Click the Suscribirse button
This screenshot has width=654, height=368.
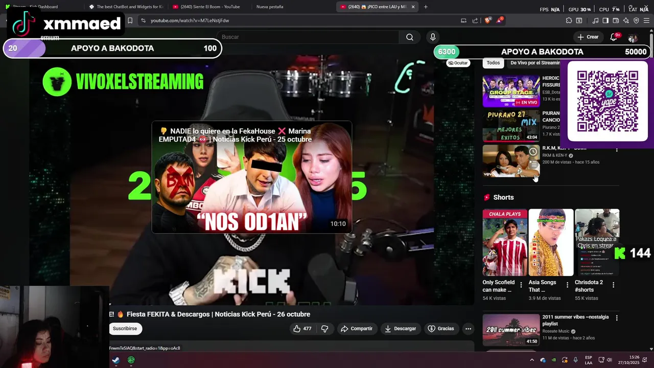click(x=125, y=329)
